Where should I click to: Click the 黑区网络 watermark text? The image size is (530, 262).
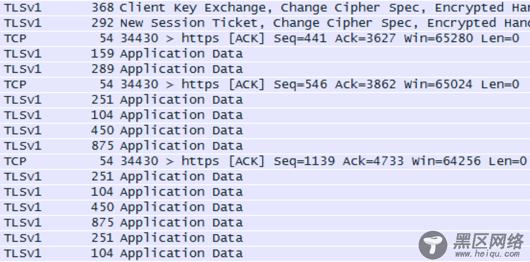pos(488,241)
